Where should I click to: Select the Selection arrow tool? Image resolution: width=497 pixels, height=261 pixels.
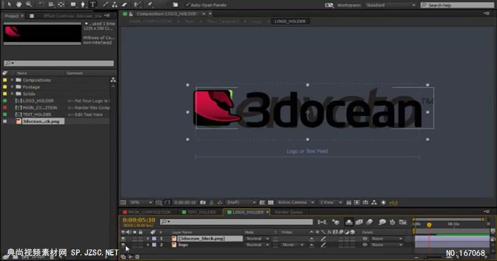click(x=9, y=4)
